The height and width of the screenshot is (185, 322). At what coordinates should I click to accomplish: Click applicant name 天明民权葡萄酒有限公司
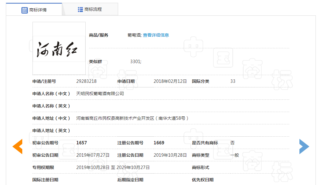point(100,94)
